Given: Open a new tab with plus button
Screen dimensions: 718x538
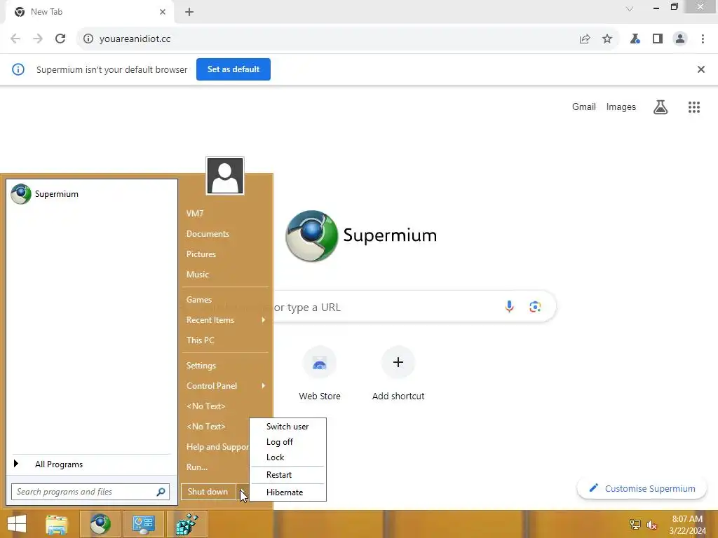Looking at the screenshot, I should [189, 12].
